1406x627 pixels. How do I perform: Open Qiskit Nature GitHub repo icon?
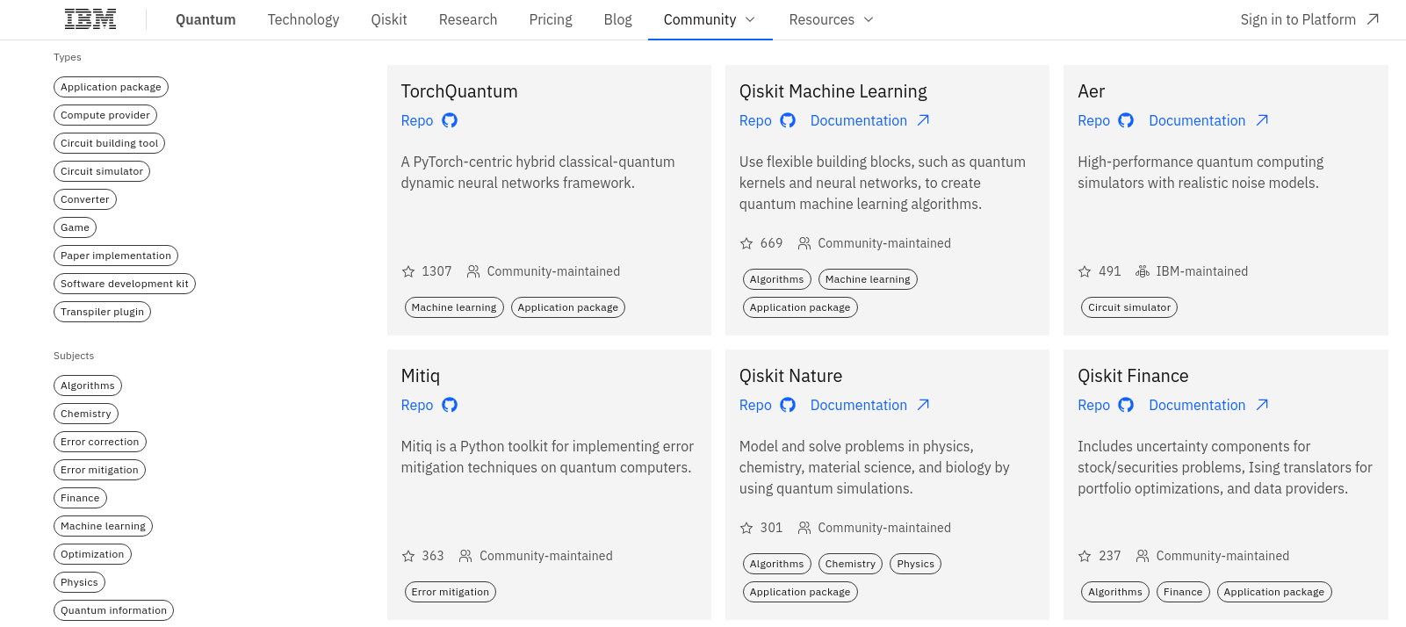788,405
